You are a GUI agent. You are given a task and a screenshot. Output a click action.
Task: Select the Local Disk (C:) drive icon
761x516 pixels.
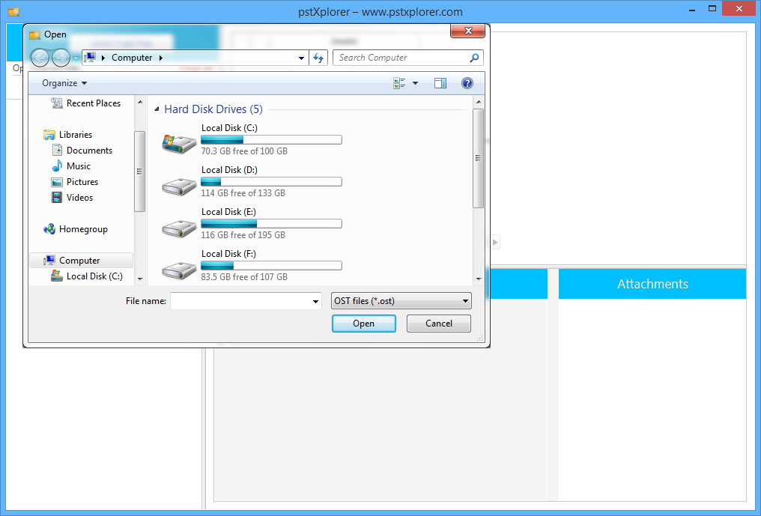(x=179, y=143)
